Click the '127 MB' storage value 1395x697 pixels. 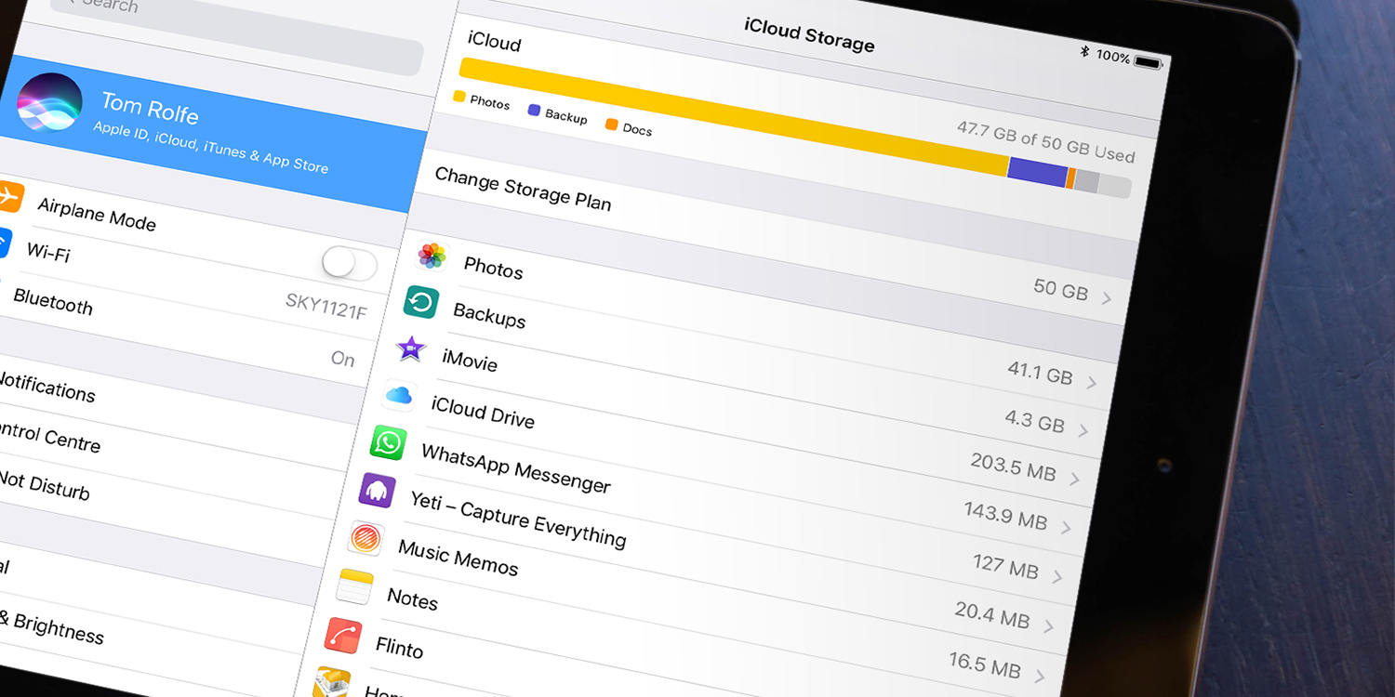[x=1005, y=564]
